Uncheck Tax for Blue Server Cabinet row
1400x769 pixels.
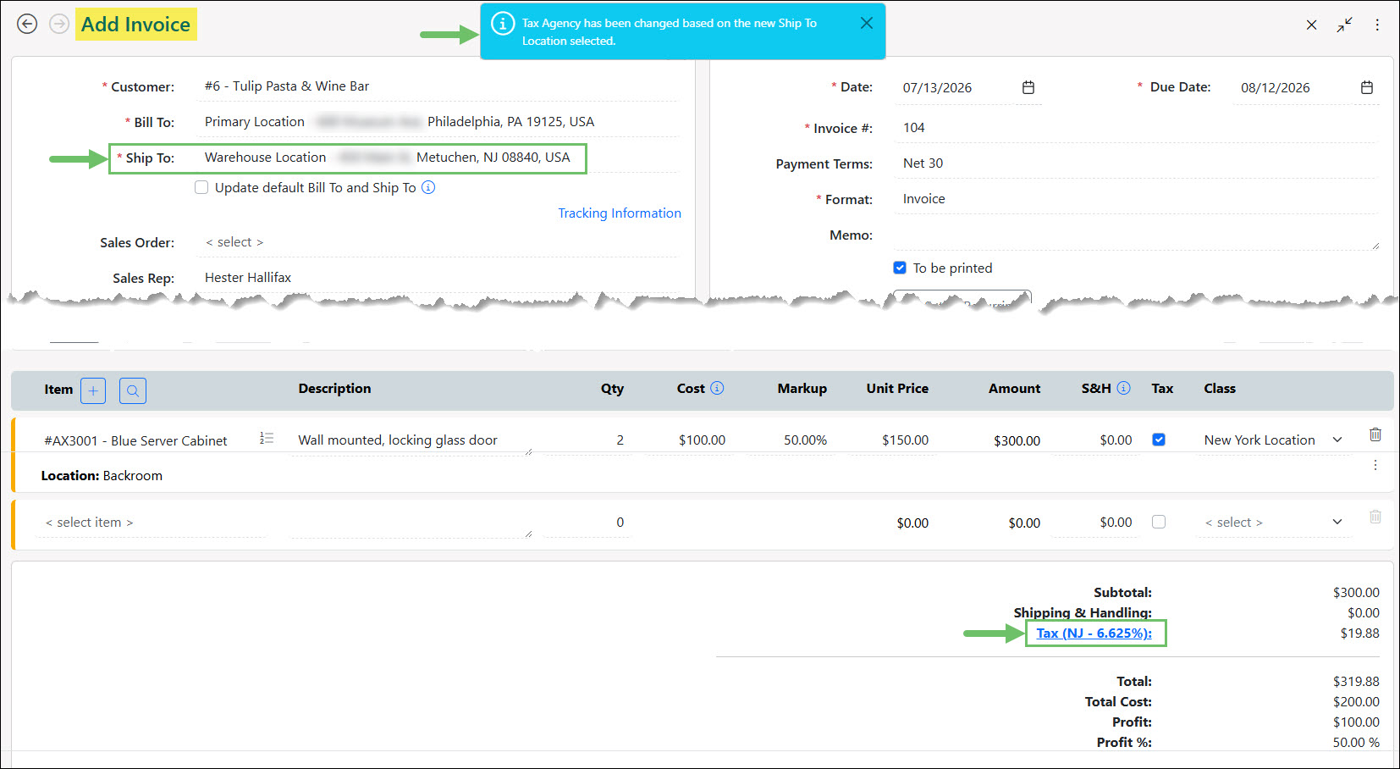coord(1159,440)
